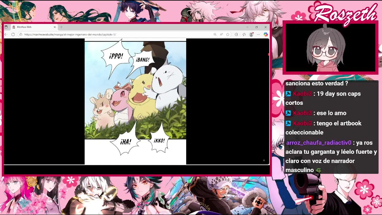
Task: Open the favorites list icon
Action: tap(244, 34)
